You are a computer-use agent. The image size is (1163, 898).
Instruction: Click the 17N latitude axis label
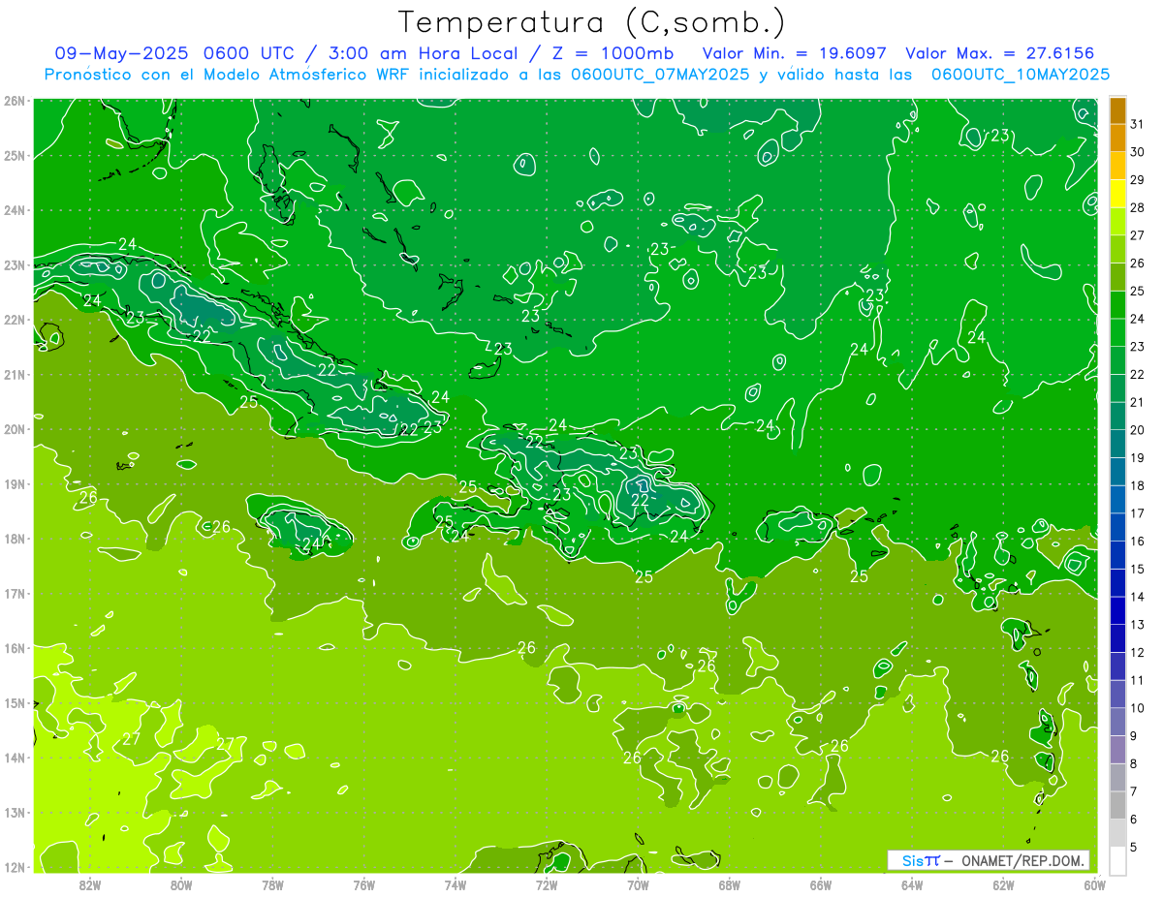[15, 594]
